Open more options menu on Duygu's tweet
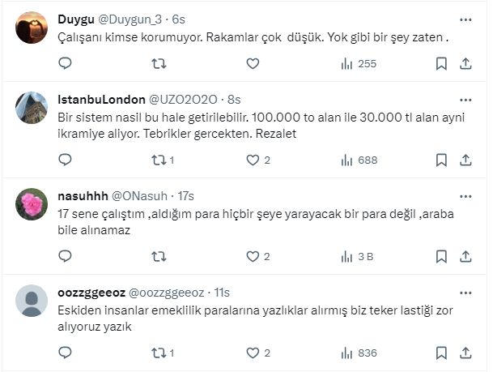The width and height of the screenshot is (493, 372). pos(466,19)
